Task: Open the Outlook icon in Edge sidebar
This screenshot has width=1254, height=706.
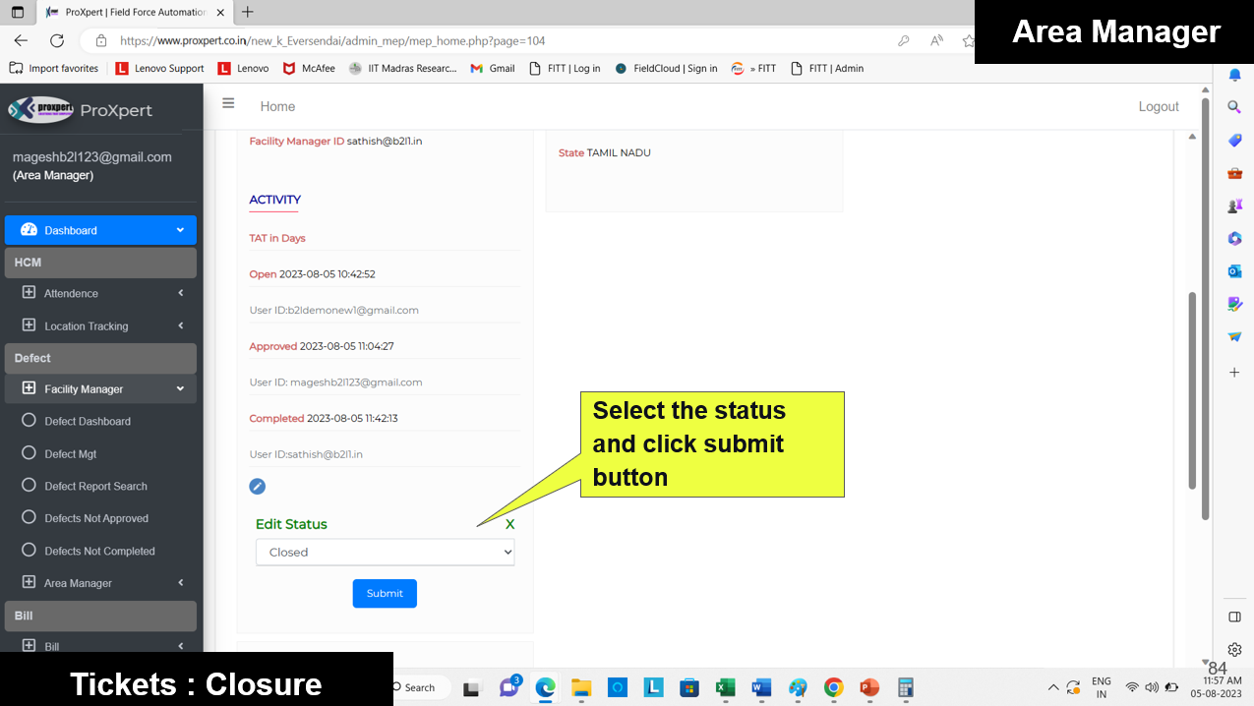Action: point(1234,271)
